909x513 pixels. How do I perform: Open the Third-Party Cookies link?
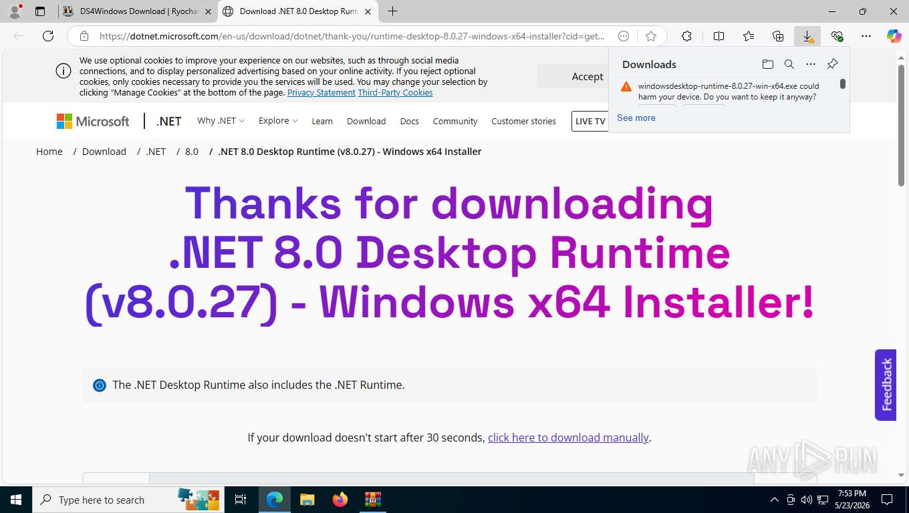395,92
